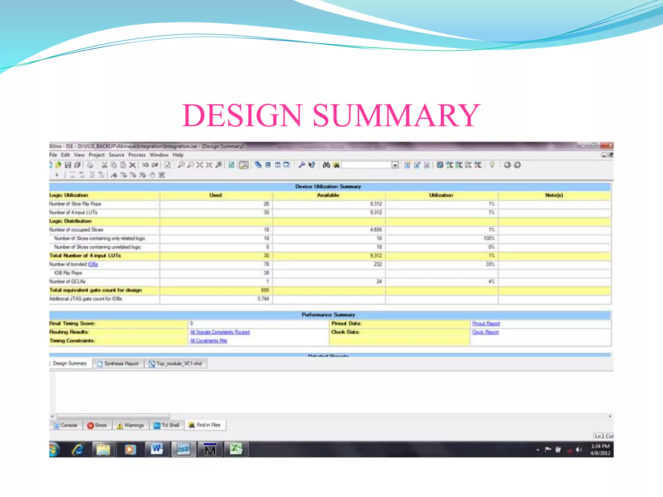663x497 pixels.
Task: Open the Process menu
Action: [137, 155]
